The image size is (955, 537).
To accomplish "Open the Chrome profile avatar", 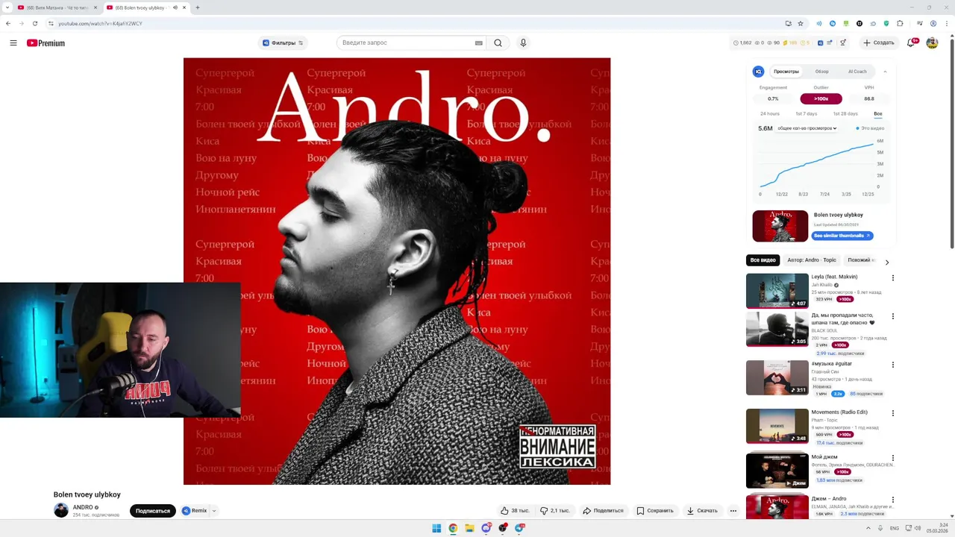I will coord(933,23).
